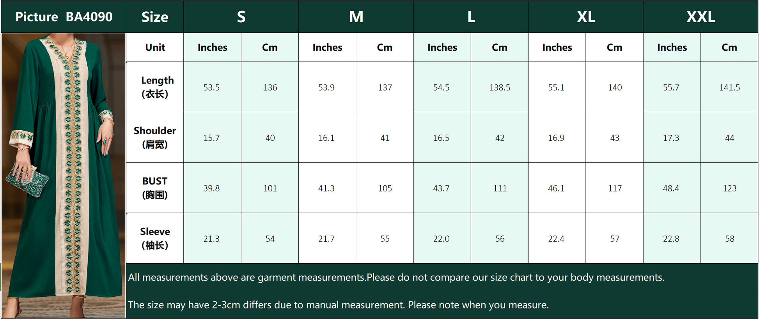Click the Unit row label cell

155,47
